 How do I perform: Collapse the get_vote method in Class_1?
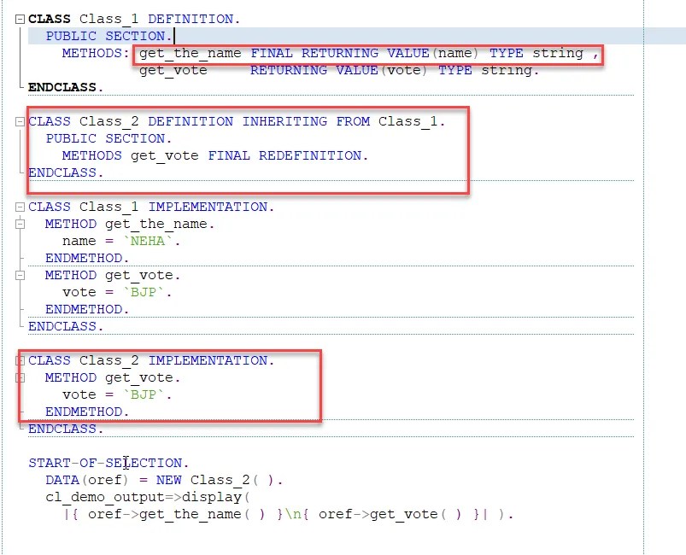[x=19, y=275]
